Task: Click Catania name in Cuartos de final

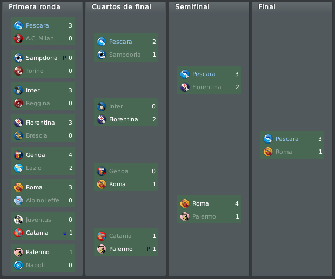Action: tap(120, 236)
